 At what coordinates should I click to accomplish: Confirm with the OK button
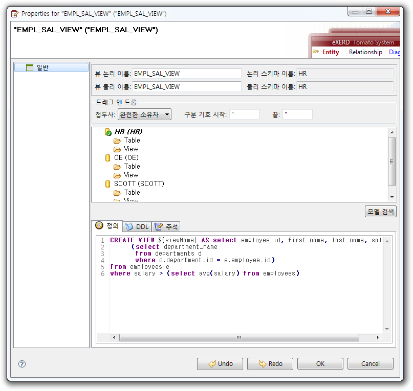point(320,364)
